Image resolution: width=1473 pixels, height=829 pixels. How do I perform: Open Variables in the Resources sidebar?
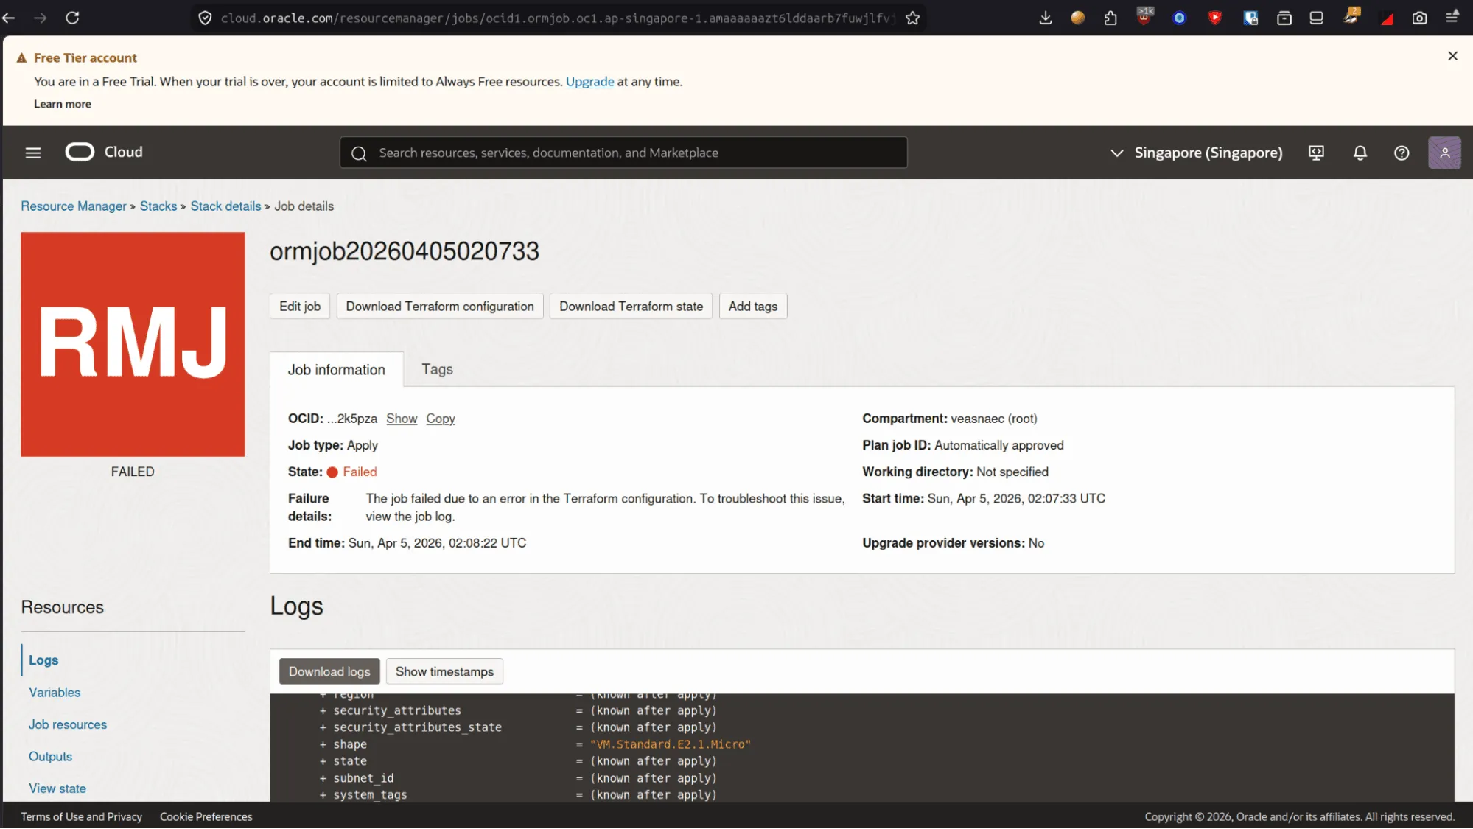(x=55, y=692)
